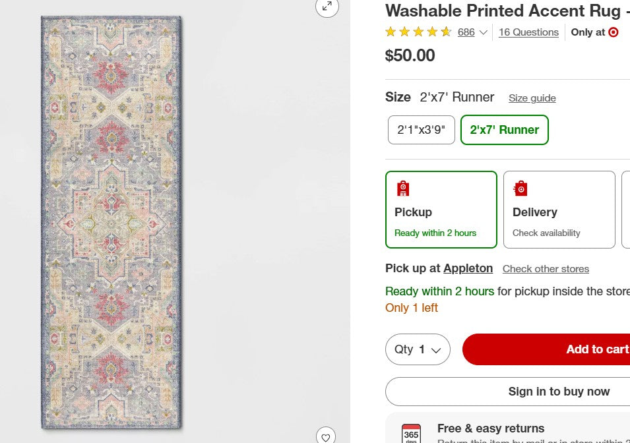Select the 2'1"x3'9" size option

(421, 129)
